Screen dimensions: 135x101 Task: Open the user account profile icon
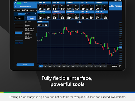[x=16, y=3]
